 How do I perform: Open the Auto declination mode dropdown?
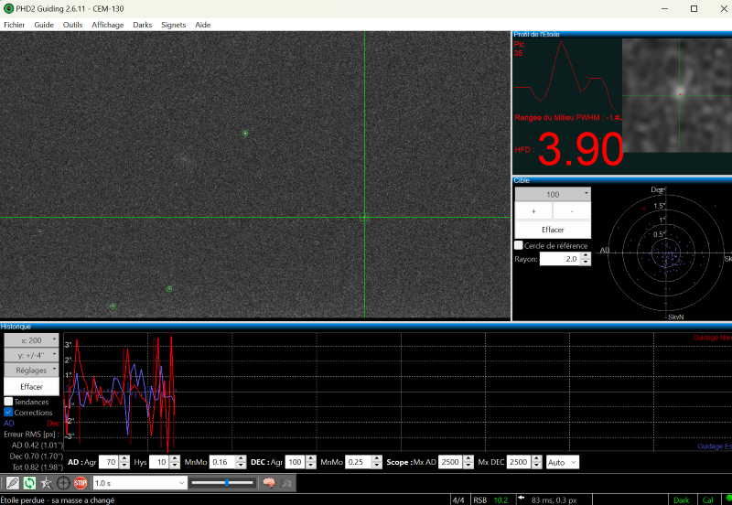click(x=562, y=462)
